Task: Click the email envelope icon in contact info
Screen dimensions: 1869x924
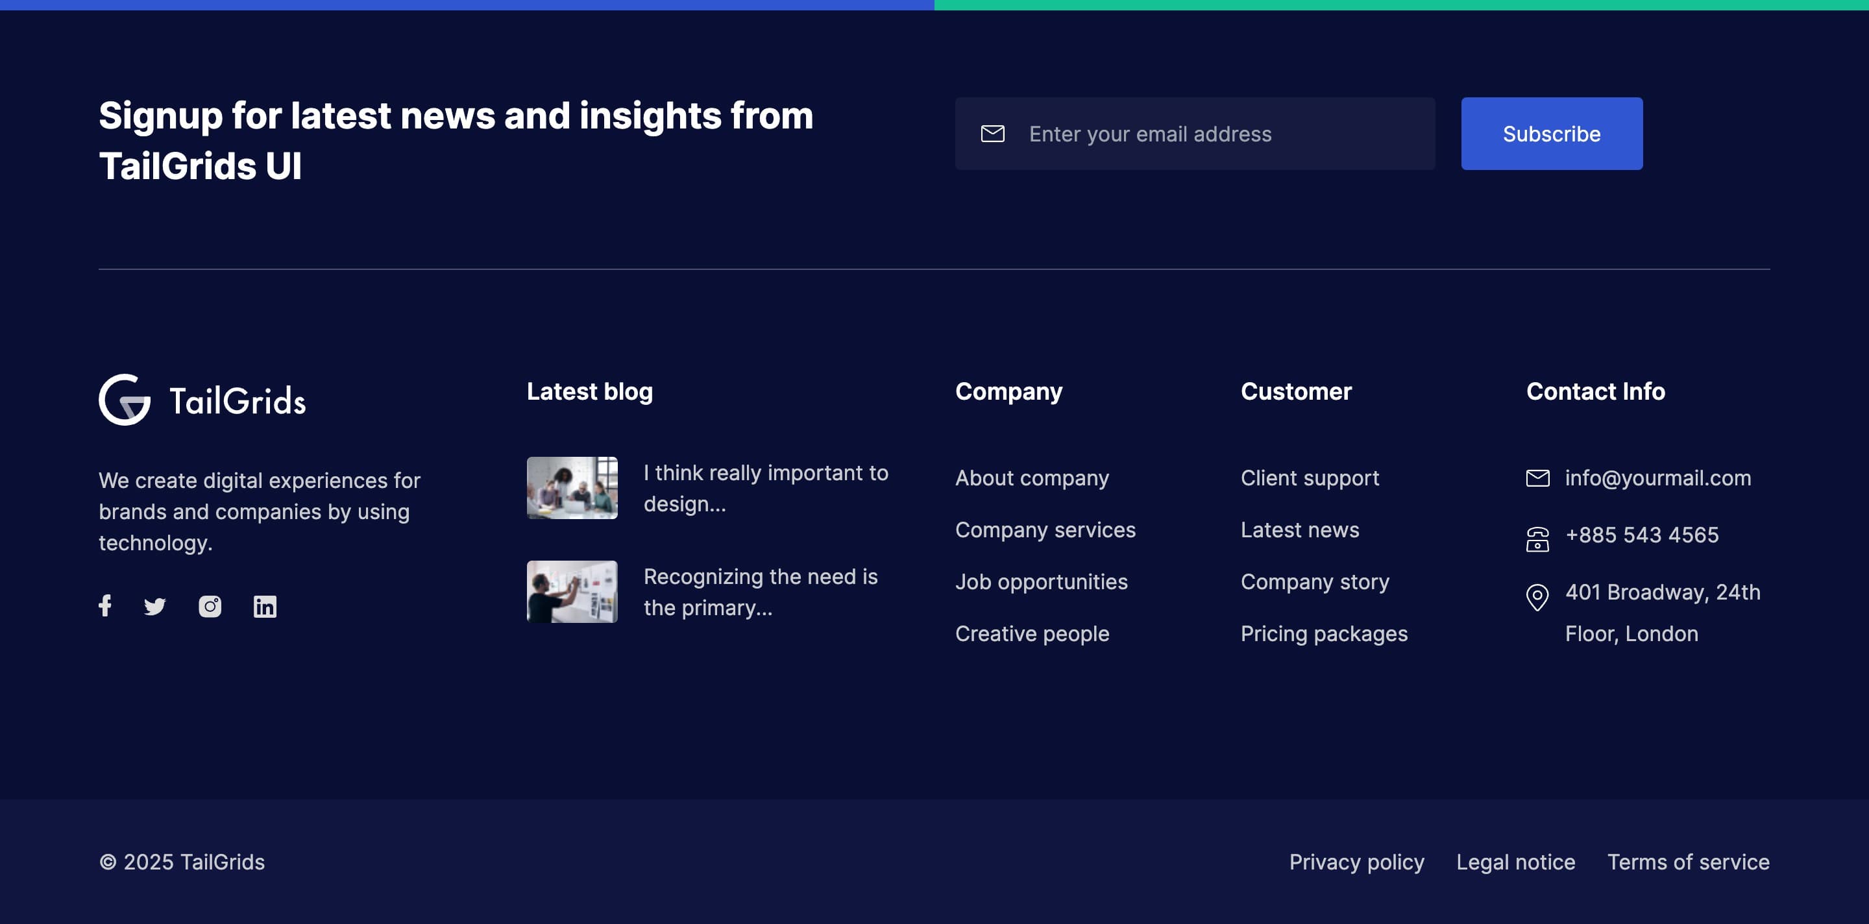Action: click(x=1537, y=477)
